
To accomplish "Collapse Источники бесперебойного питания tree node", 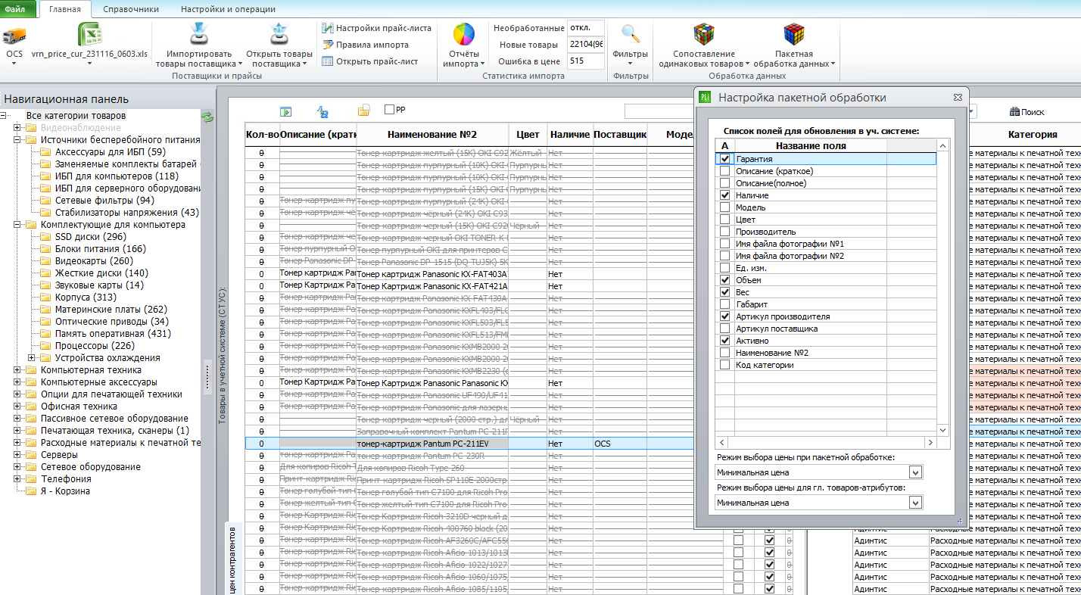I will coord(17,140).
